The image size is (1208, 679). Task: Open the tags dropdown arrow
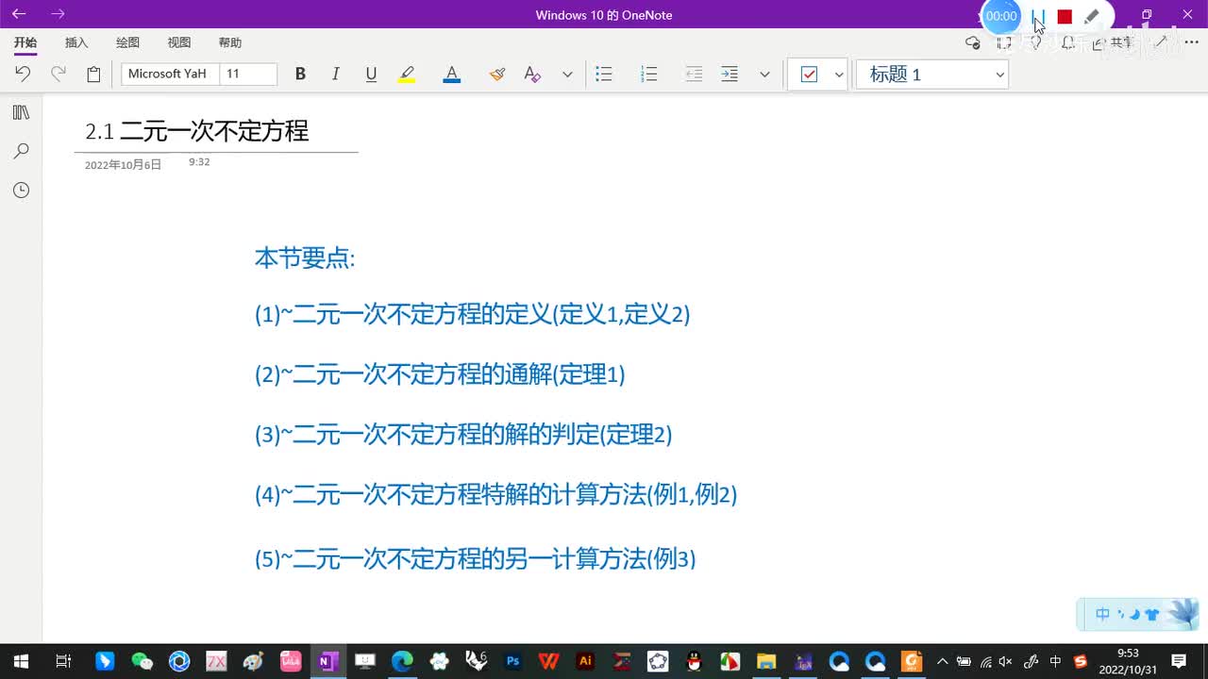[x=839, y=75]
